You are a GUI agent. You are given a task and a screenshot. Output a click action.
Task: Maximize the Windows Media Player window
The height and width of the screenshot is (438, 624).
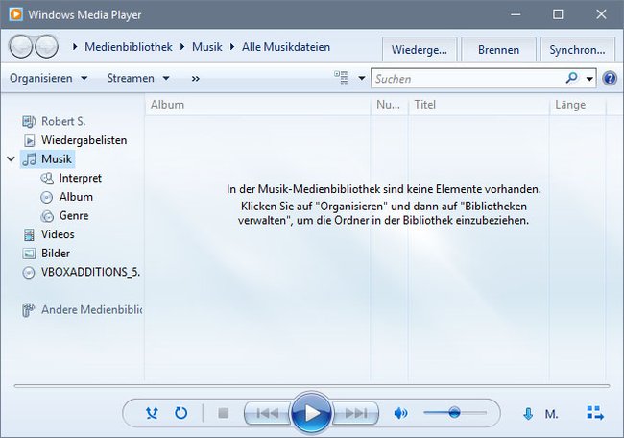click(x=558, y=14)
